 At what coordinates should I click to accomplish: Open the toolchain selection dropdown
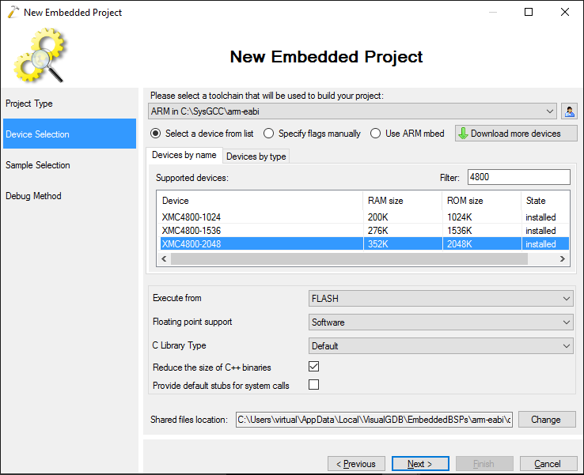[352, 111]
